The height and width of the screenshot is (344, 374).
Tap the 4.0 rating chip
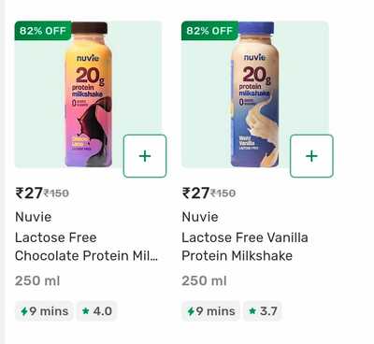click(x=97, y=311)
